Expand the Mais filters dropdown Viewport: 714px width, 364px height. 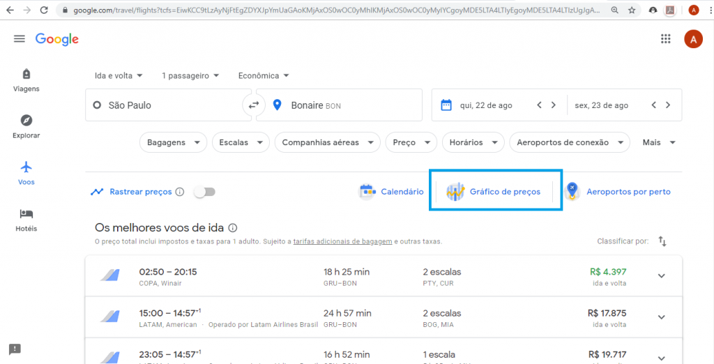[x=659, y=142]
